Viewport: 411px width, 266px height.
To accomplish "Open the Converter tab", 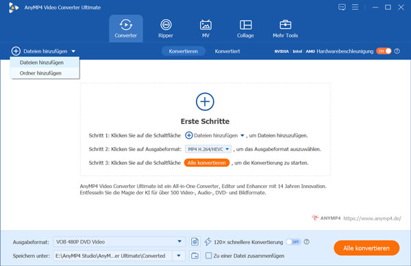I will (x=126, y=29).
